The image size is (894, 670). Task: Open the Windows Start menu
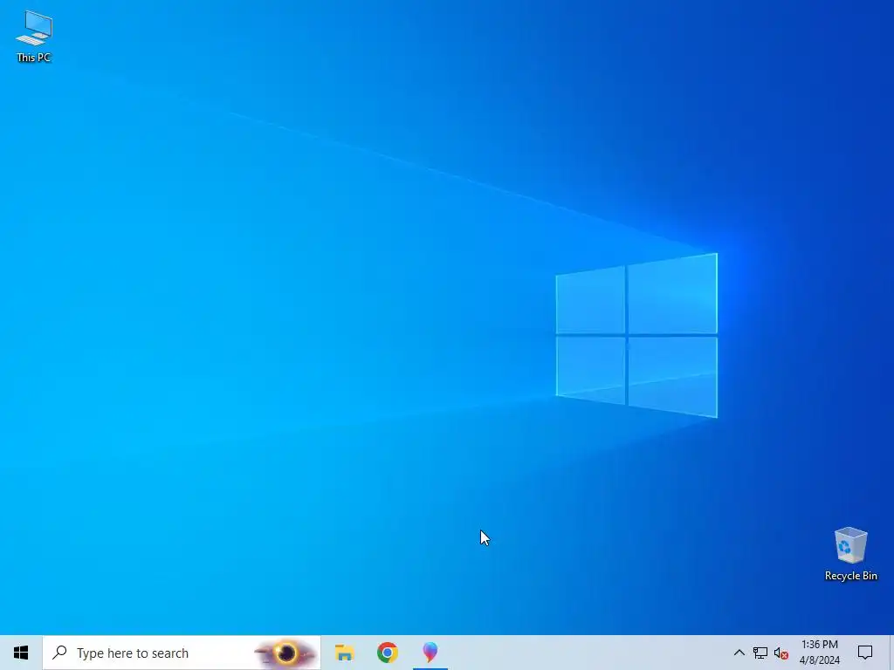[21, 653]
